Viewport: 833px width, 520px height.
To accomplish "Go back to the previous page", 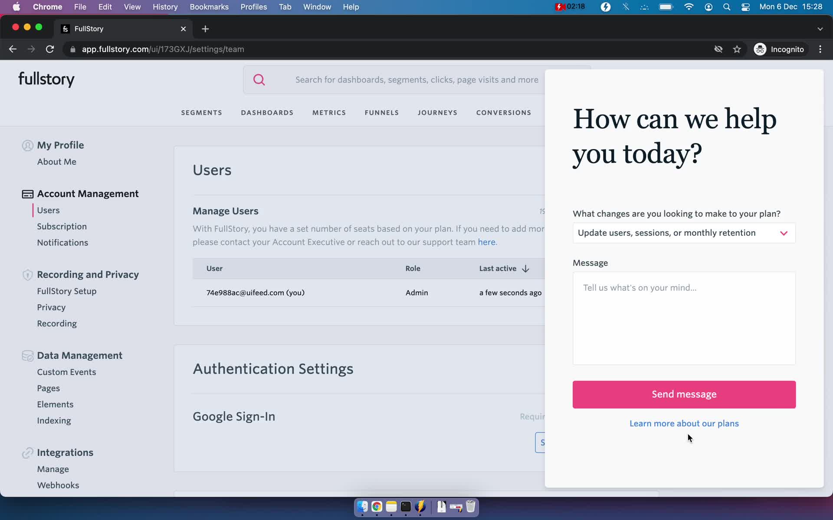I will coord(13,49).
